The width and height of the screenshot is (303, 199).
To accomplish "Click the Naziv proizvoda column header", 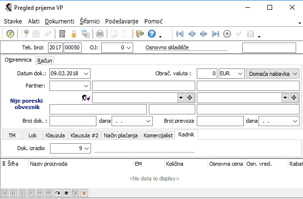I will [x=49, y=164].
